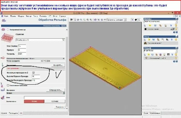Open the vector sheet dropdown

176,22
